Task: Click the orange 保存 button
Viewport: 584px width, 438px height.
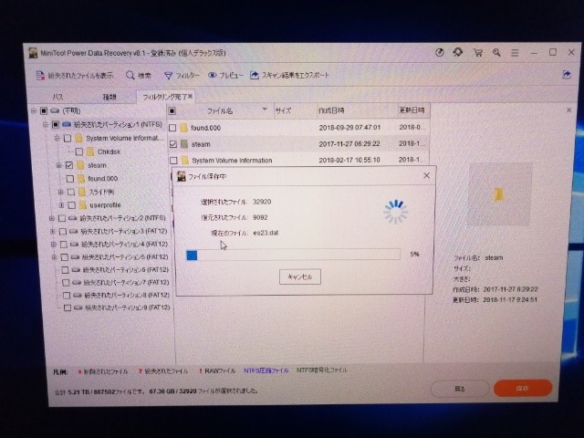Action: tap(523, 388)
